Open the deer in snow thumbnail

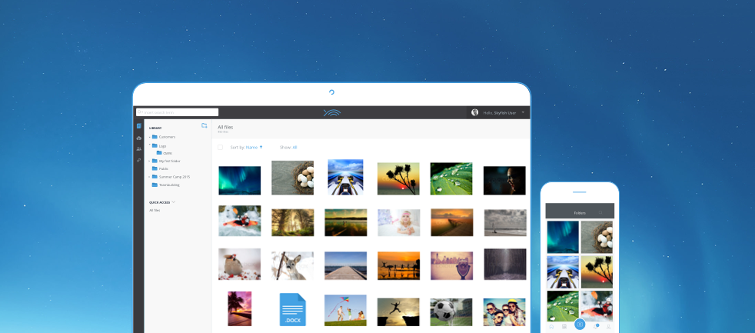pyautogui.click(x=293, y=265)
